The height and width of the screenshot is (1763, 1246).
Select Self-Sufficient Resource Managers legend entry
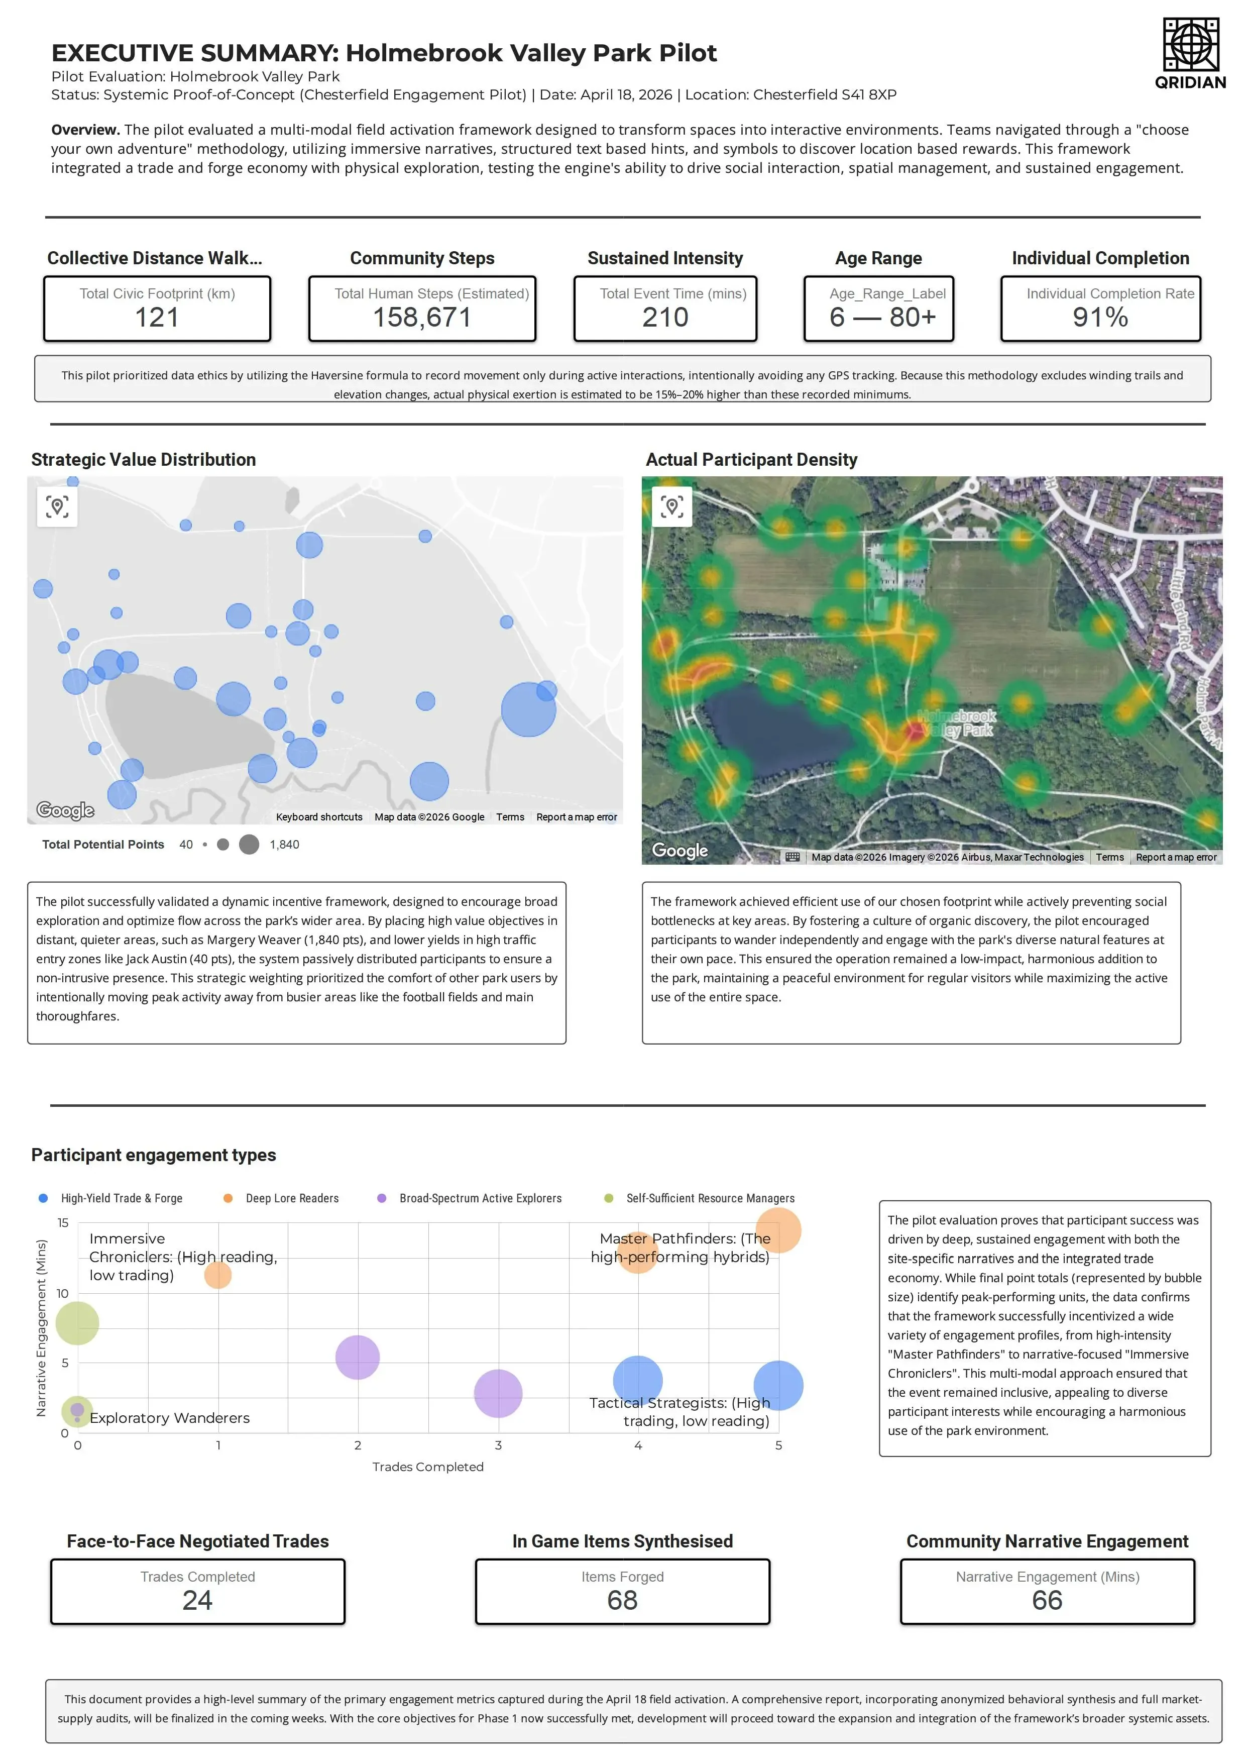point(700,1198)
